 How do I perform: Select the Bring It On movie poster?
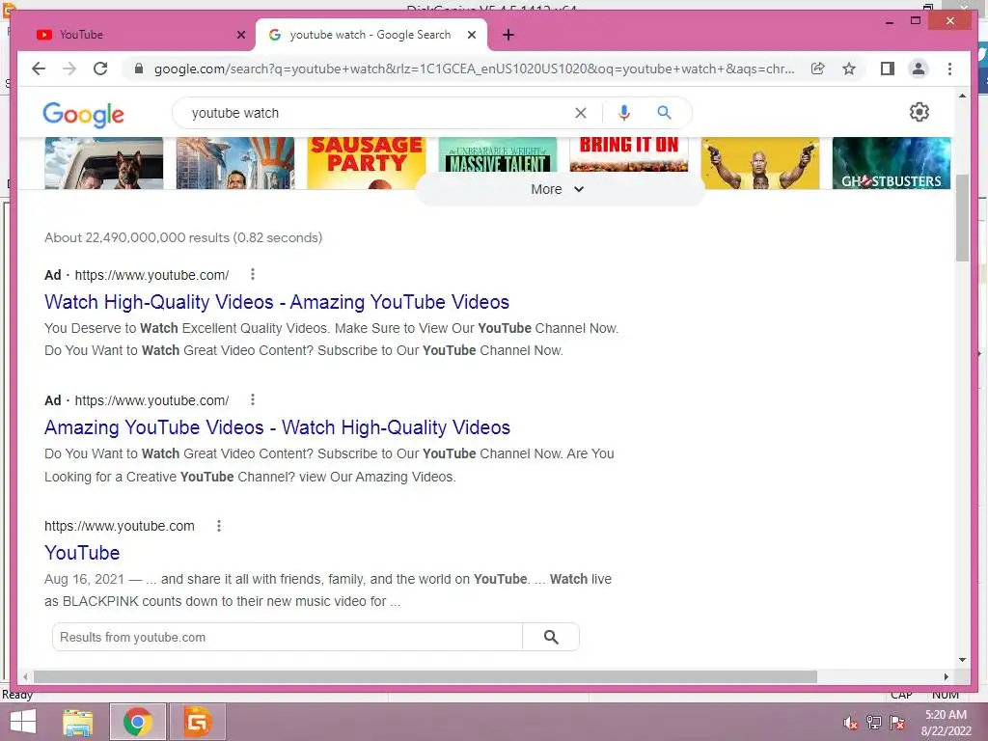[629, 155]
